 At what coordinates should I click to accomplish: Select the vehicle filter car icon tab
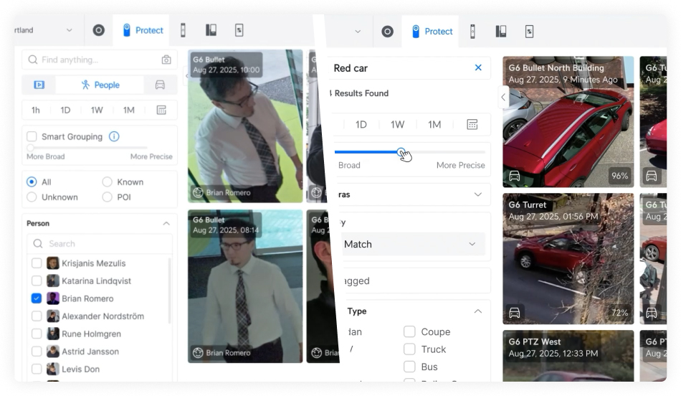pos(160,85)
